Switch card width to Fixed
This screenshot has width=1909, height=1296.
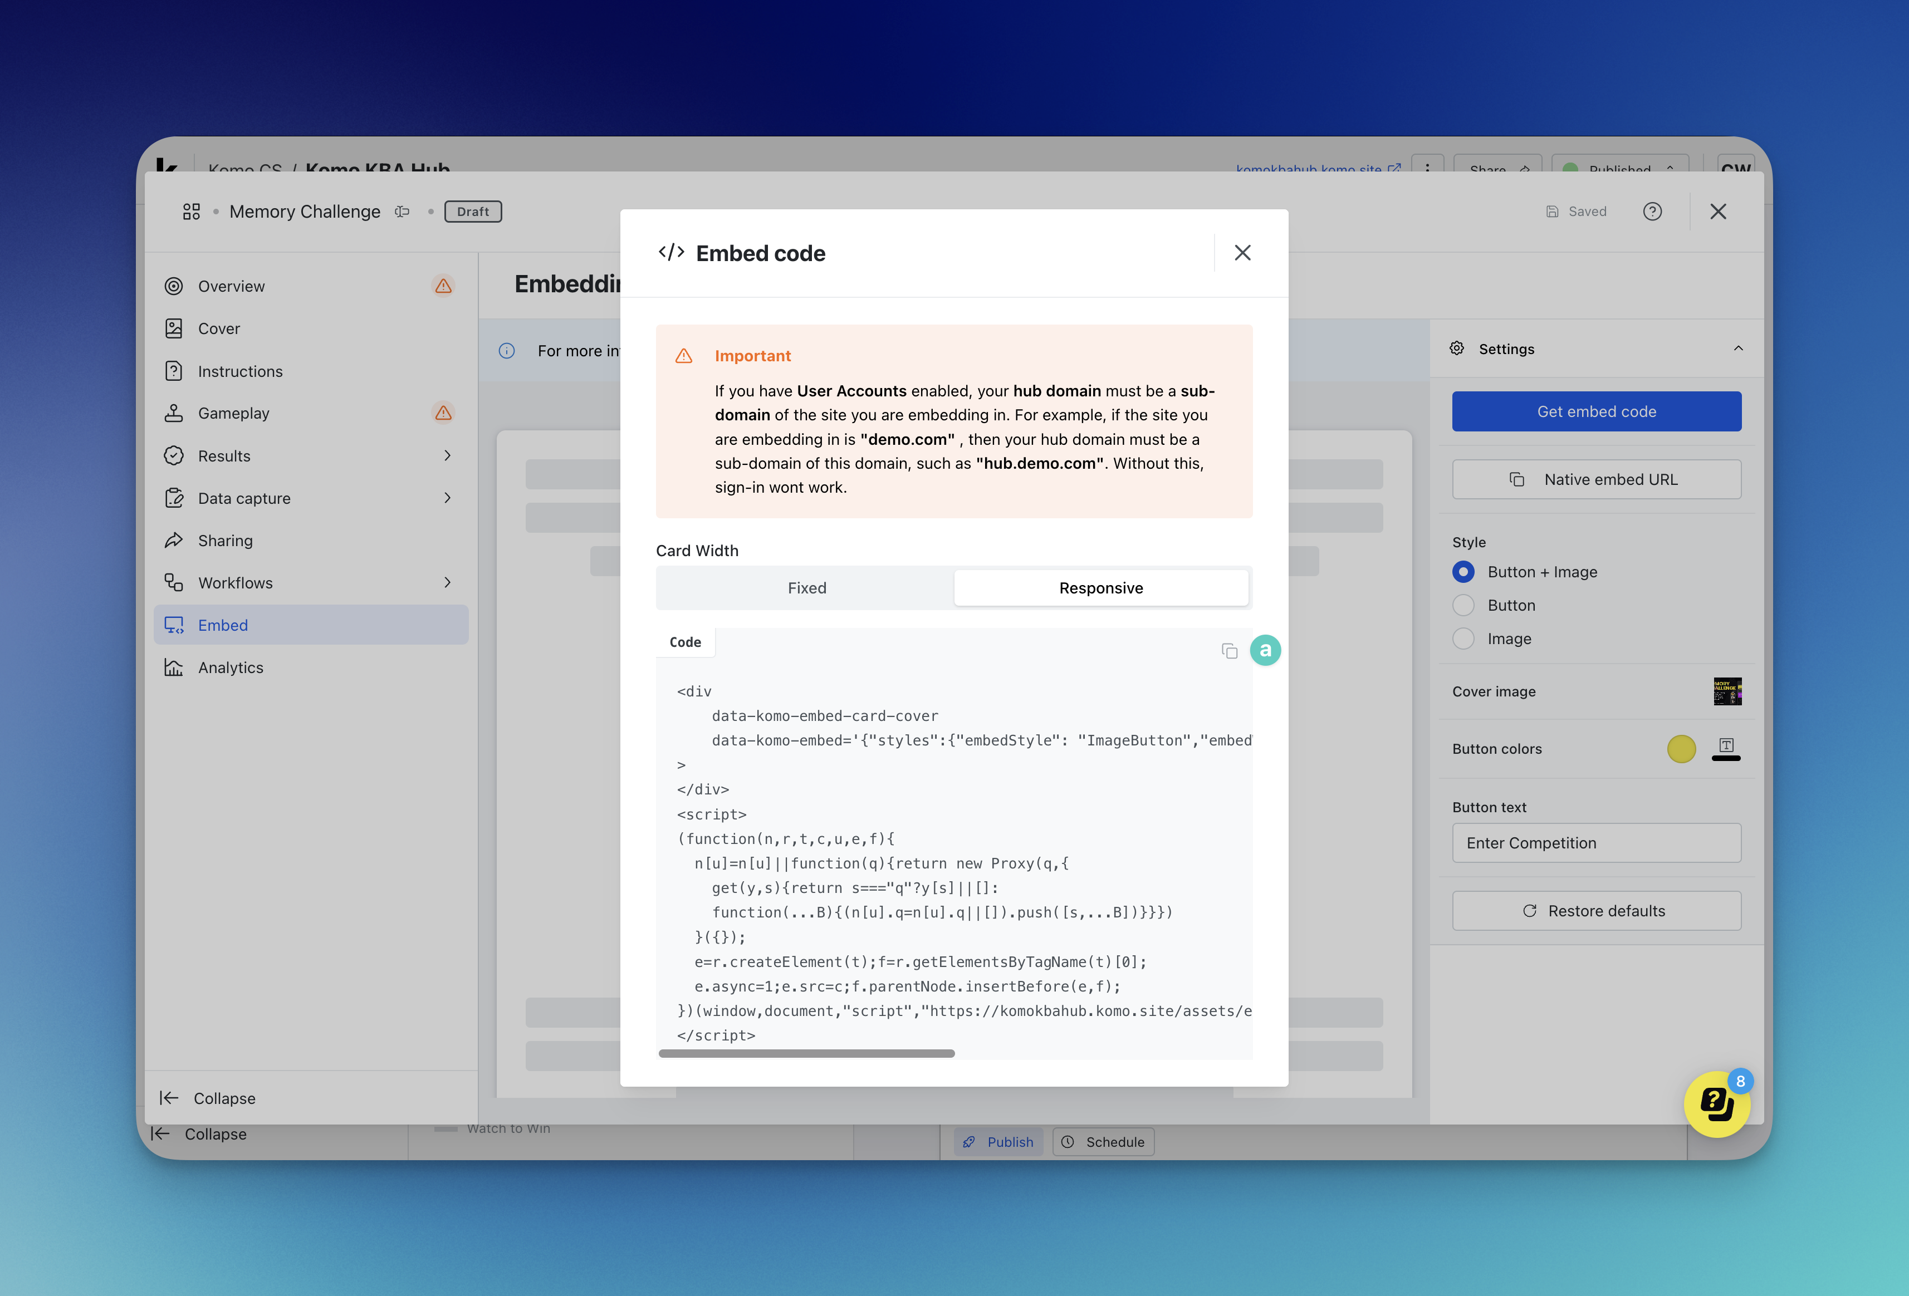(806, 588)
